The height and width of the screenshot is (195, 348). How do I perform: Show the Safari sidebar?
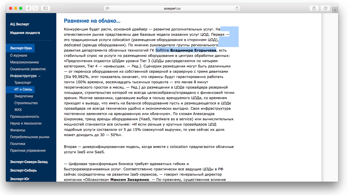click(45, 8)
